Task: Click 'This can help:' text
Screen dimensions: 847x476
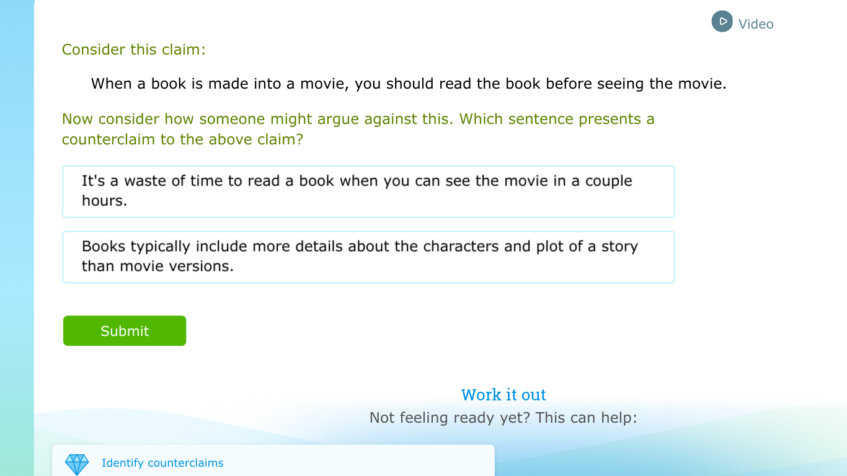Action: tap(586, 418)
